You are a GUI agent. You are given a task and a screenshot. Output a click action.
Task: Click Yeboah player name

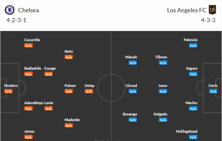click(131, 57)
